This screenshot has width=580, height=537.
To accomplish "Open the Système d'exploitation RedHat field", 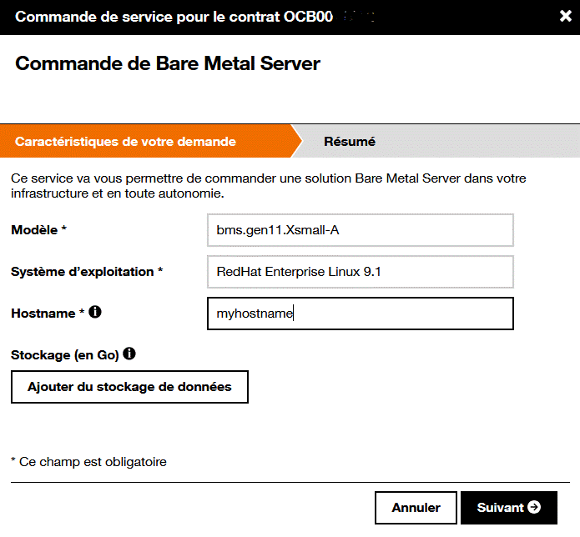I will [360, 272].
